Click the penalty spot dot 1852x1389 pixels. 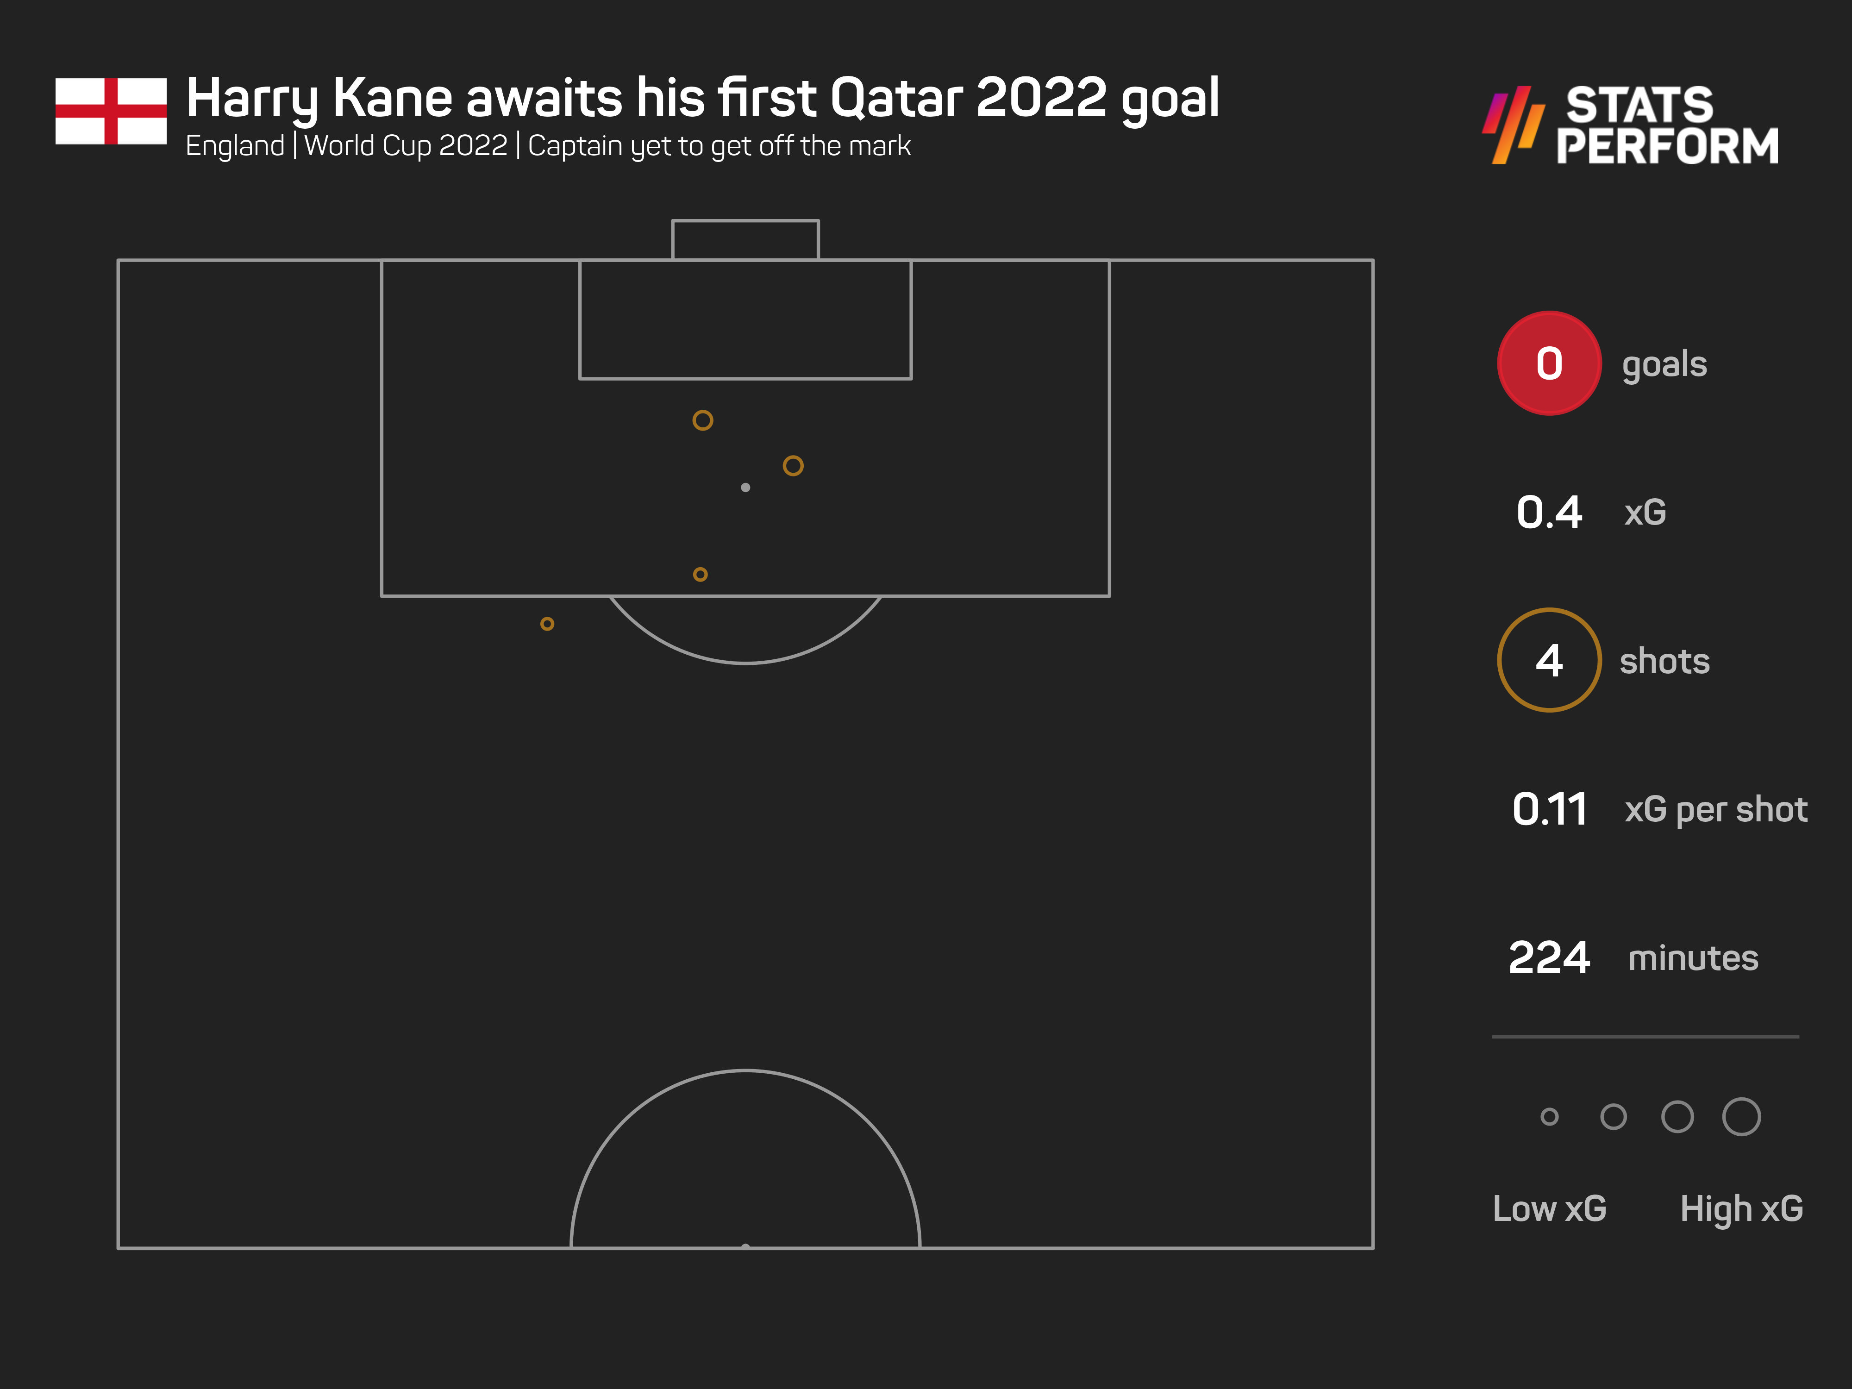pyautogui.click(x=745, y=487)
